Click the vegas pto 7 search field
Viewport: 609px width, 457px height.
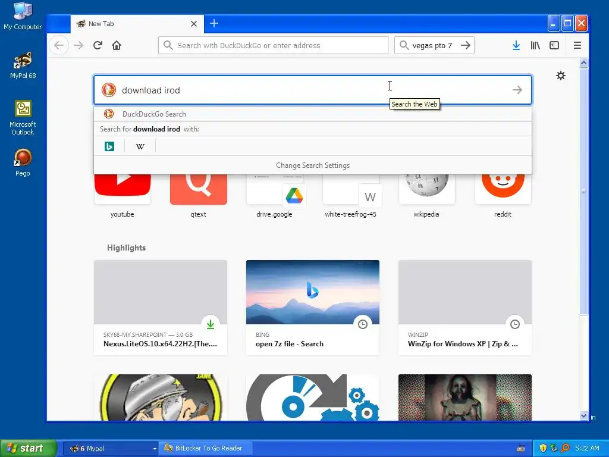coord(434,45)
